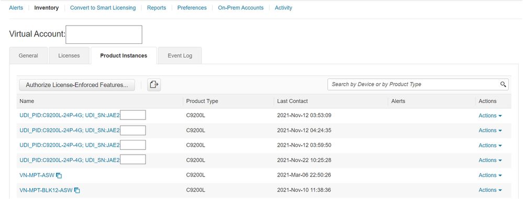Click timestamp 2021-Nov-12 03:59:50
This screenshot has height=199, width=523.
[x=304, y=145]
